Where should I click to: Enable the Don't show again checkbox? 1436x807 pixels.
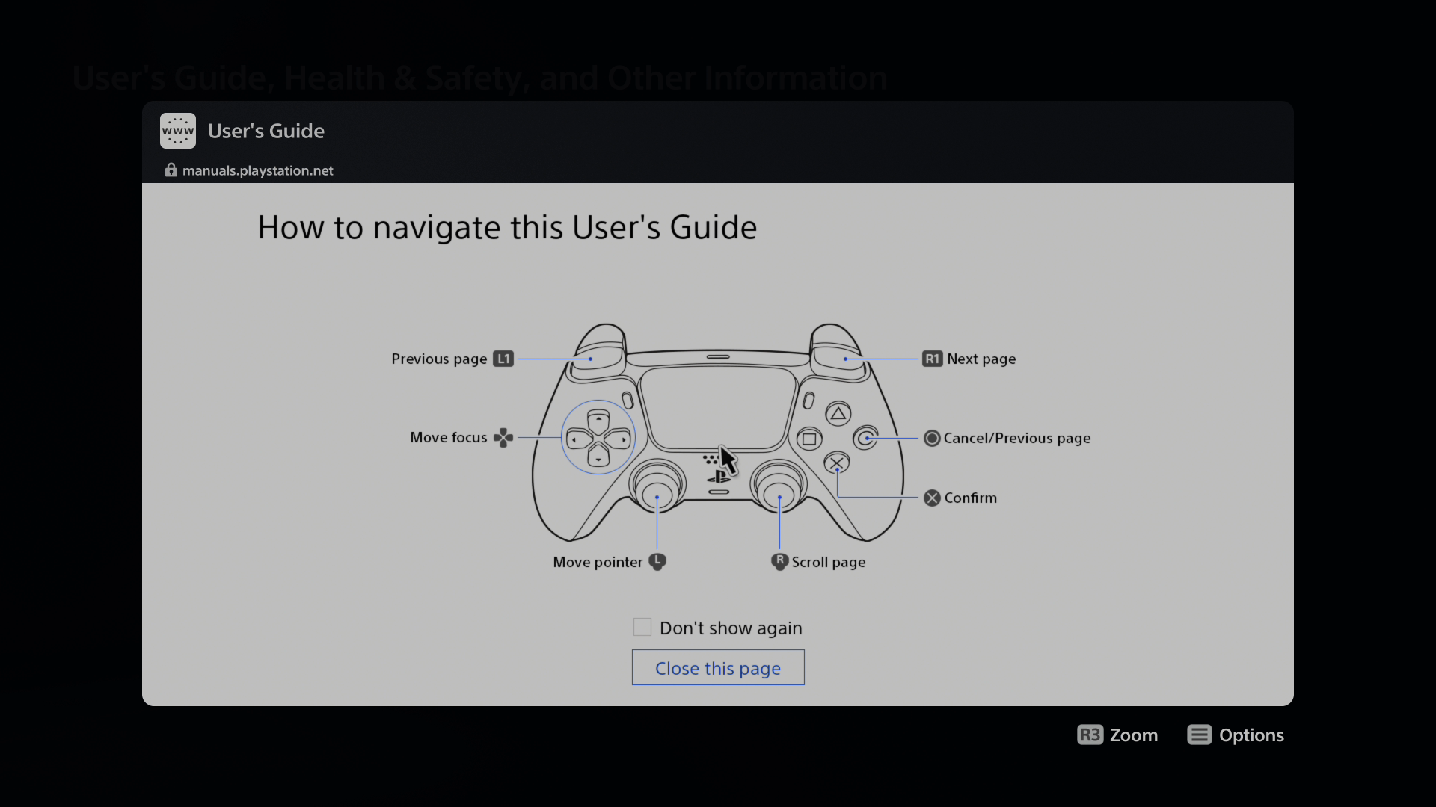tap(641, 628)
